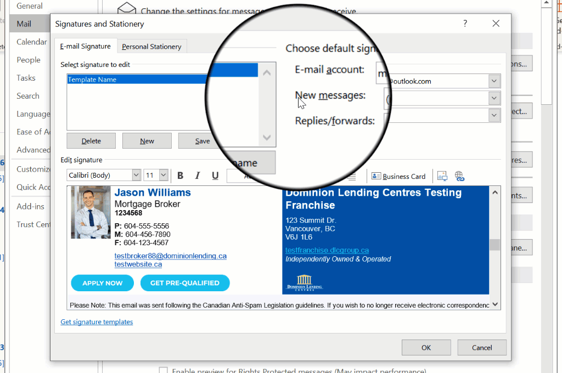Open the Get signature templates link
The width and height of the screenshot is (562, 373).
point(97,322)
